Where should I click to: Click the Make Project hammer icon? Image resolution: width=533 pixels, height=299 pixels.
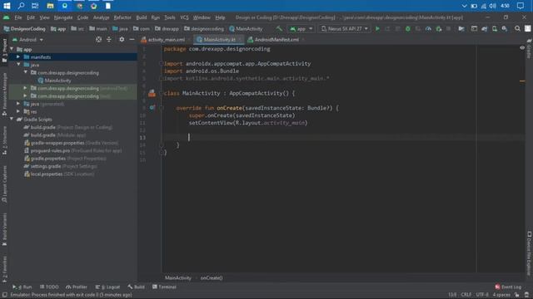tap(279, 29)
